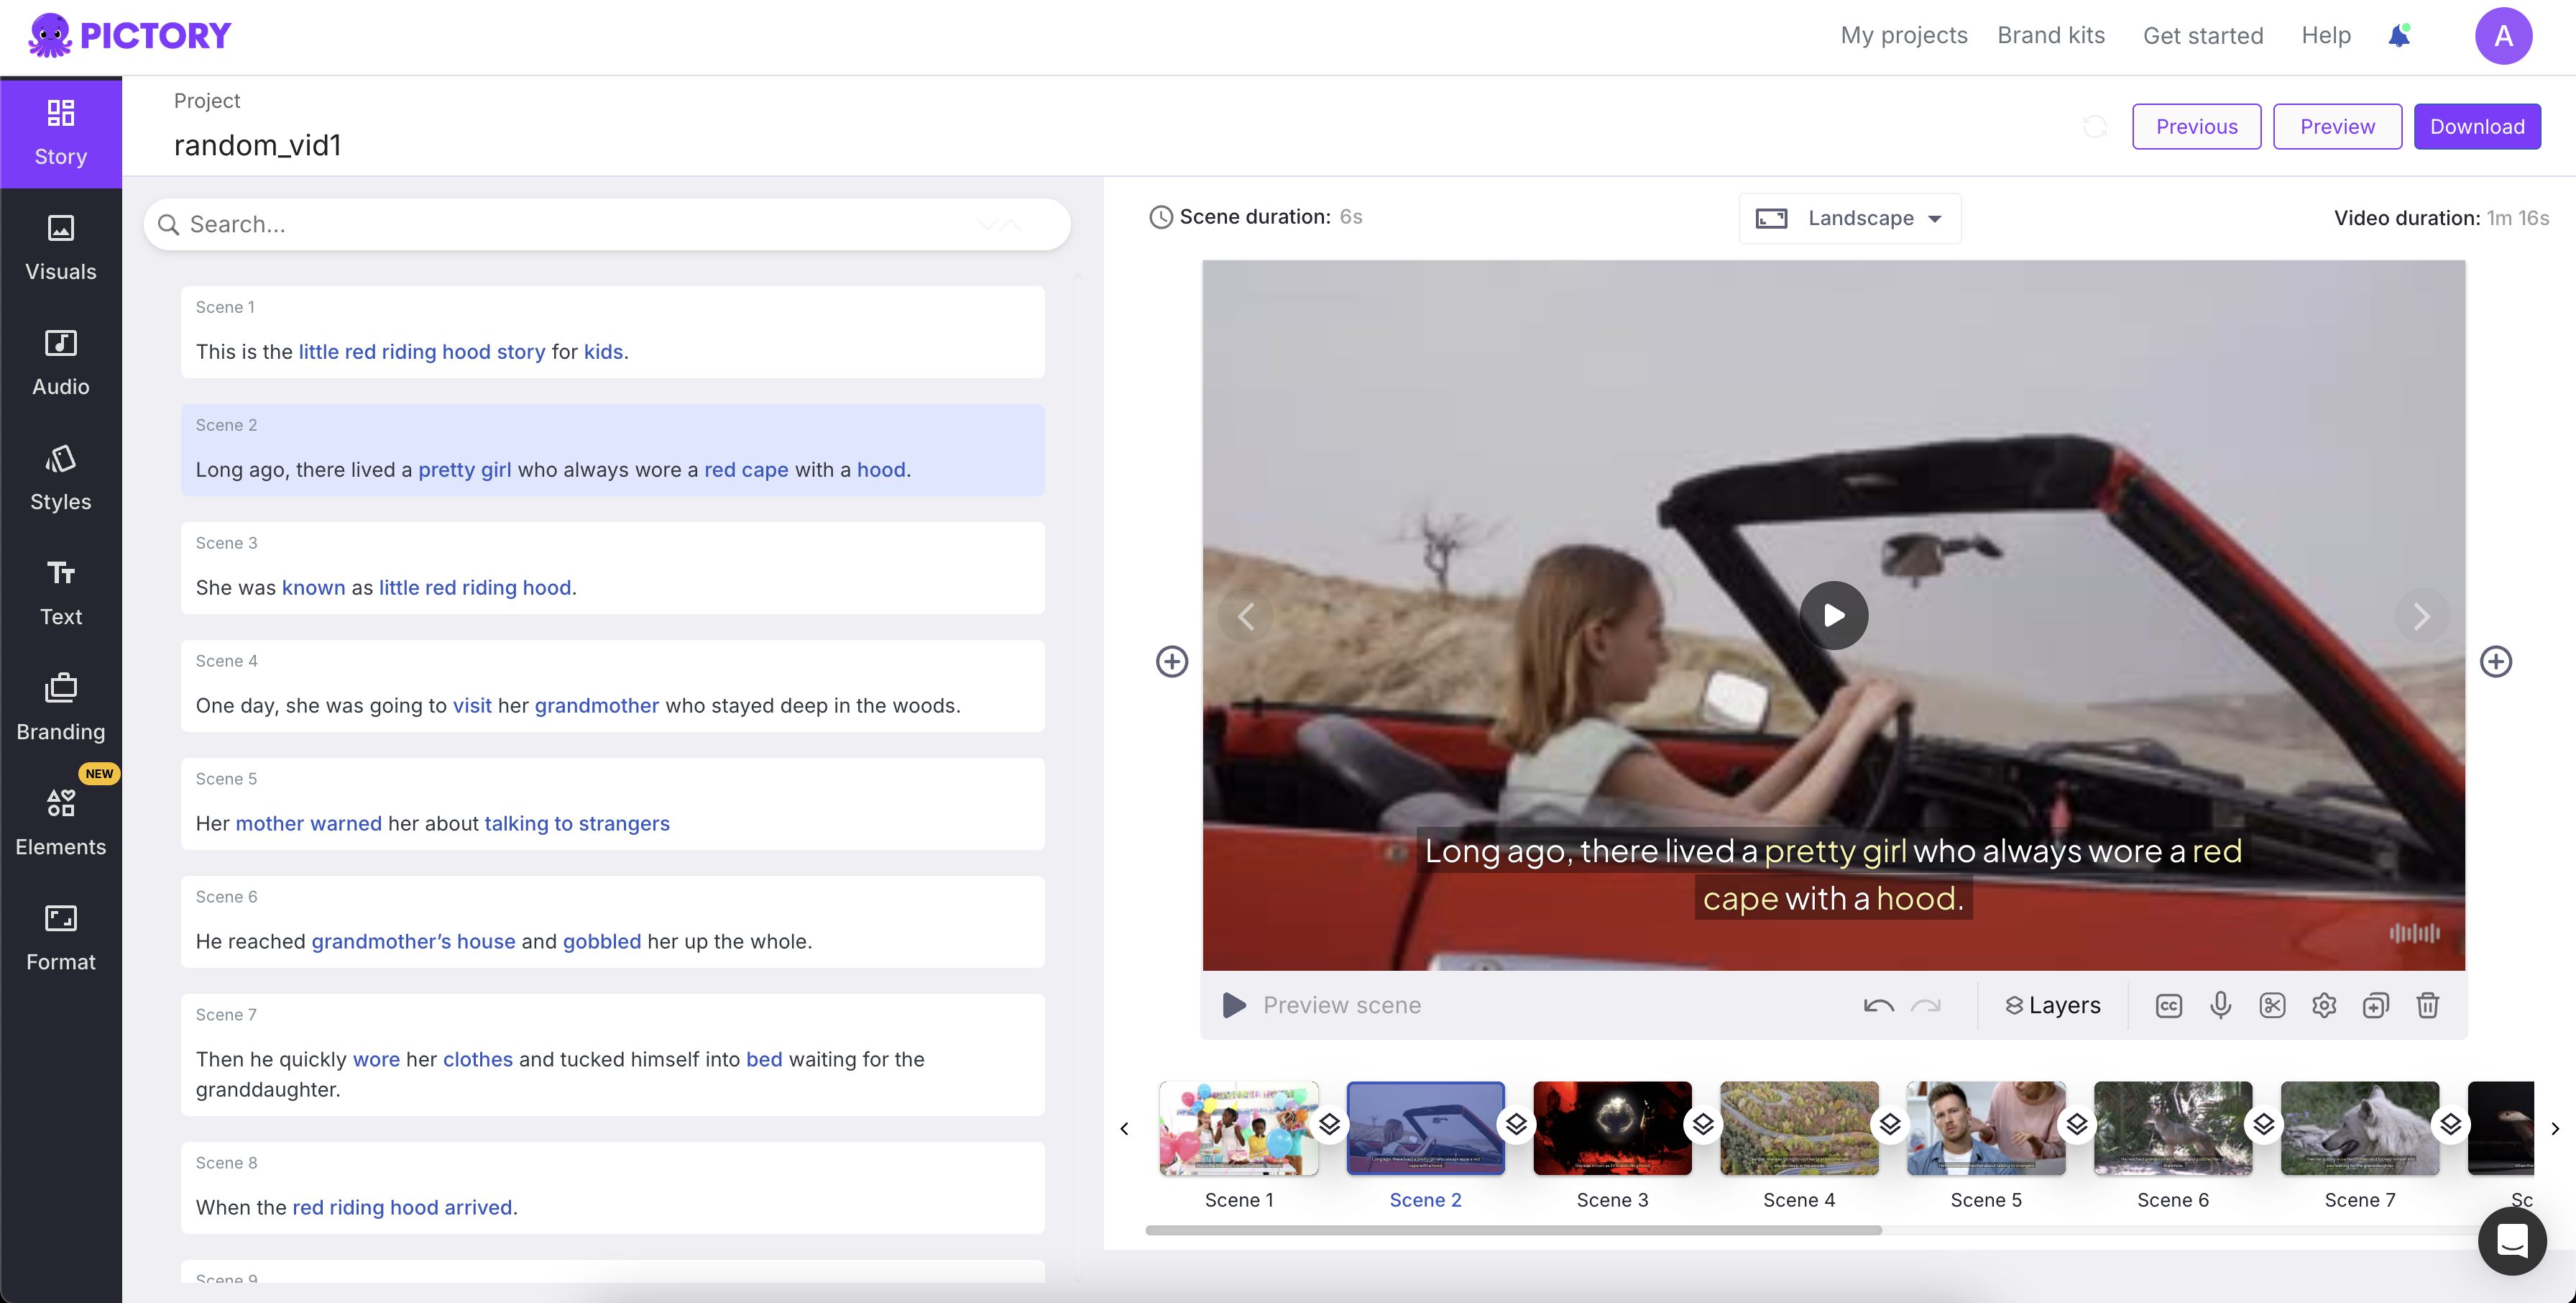
Task: Select the Scene 5 thumbnail
Action: tap(1987, 1128)
